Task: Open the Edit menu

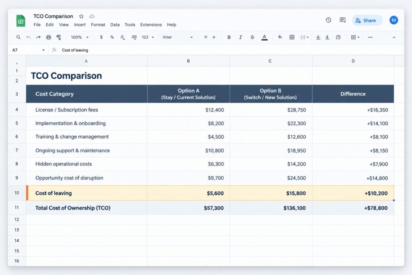Action: pyautogui.click(x=49, y=25)
